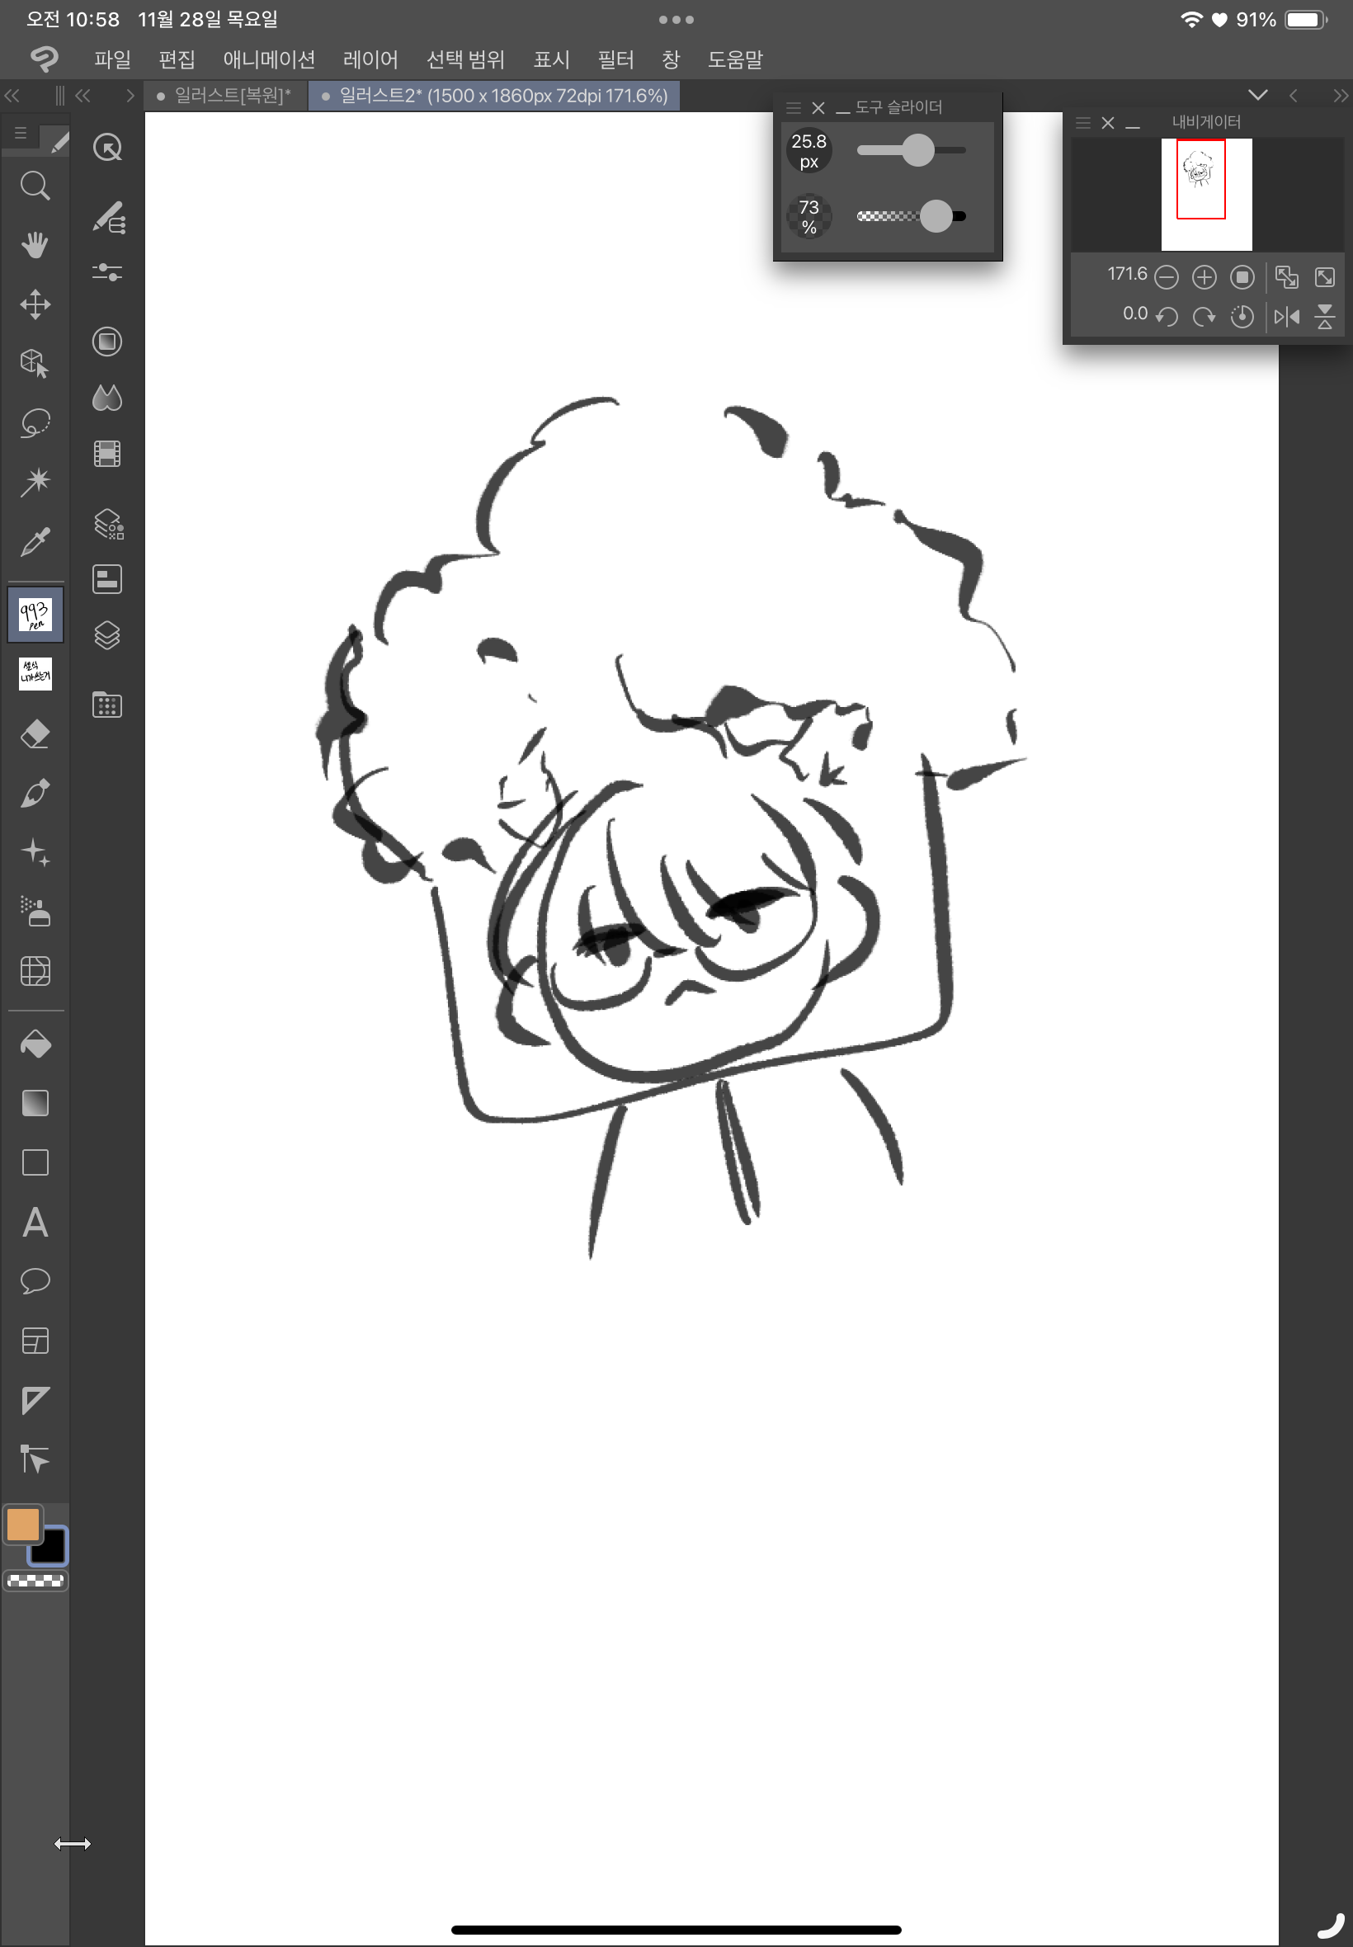Open the 필터 menu
This screenshot has width=1353, height=1947.
click(x=615, y=59)
